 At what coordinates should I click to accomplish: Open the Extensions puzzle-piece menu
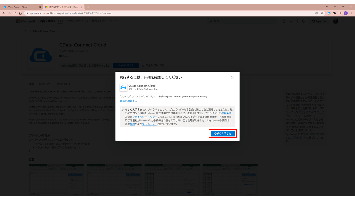(334, 13)
